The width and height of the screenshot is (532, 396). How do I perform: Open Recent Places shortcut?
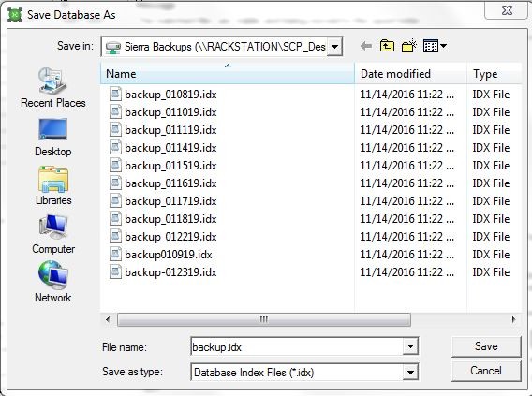53,87
